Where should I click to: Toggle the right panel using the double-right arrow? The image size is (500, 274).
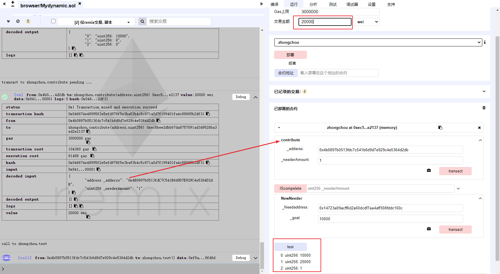(x=261, y=4)
